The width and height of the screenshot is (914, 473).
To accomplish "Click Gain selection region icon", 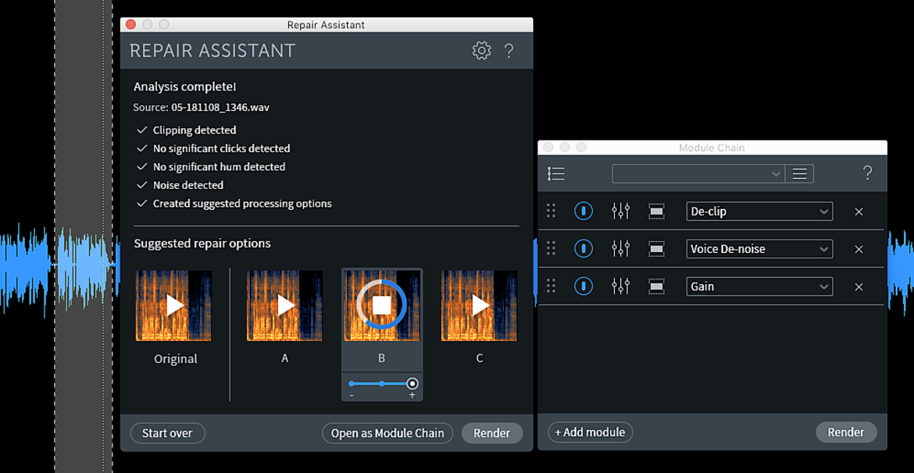I will click(656, 286).
